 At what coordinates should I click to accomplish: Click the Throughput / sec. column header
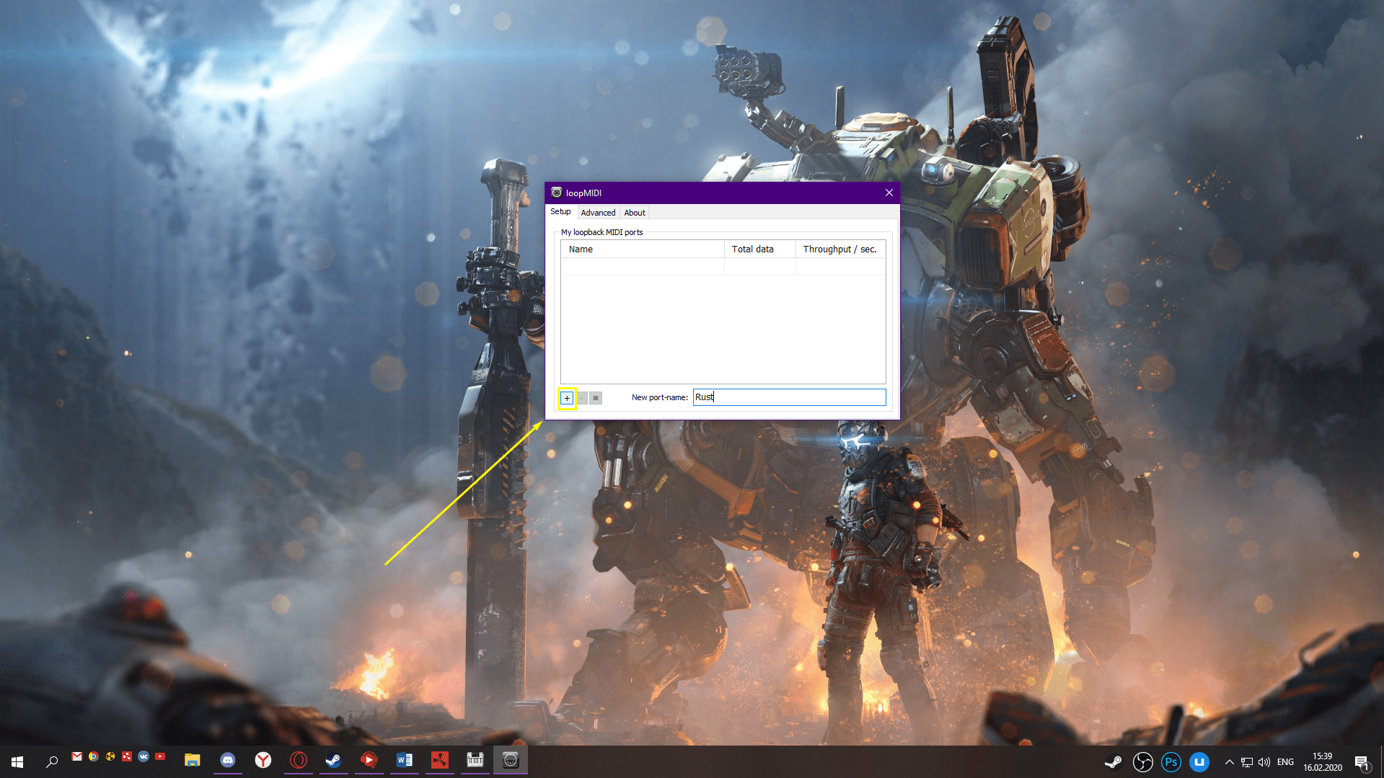pos(840,249)
